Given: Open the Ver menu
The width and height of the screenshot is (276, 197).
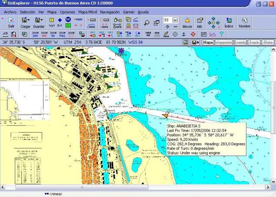Looking at the screenshot, I should [x=41, y=12].
